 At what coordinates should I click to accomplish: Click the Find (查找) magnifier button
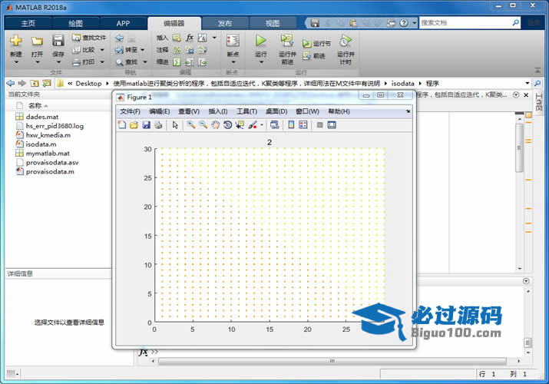(127, 62)
